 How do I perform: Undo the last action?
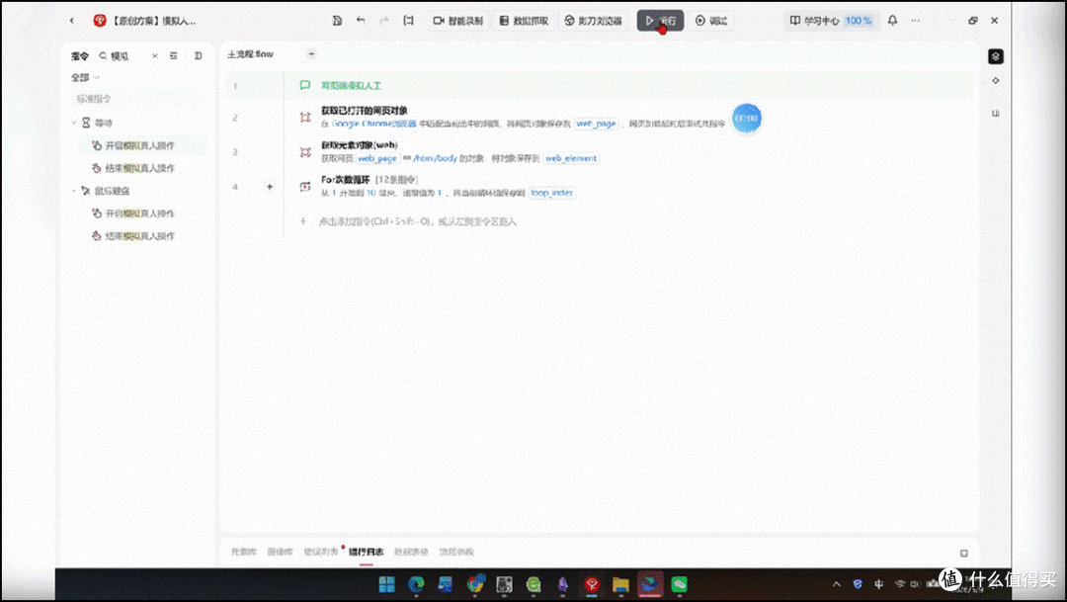click(361, 21)
